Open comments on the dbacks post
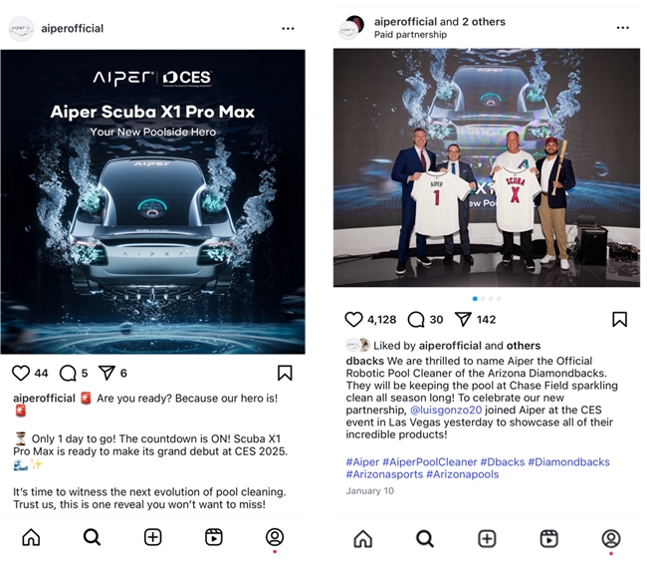647x565 pixels. point(416,319)
